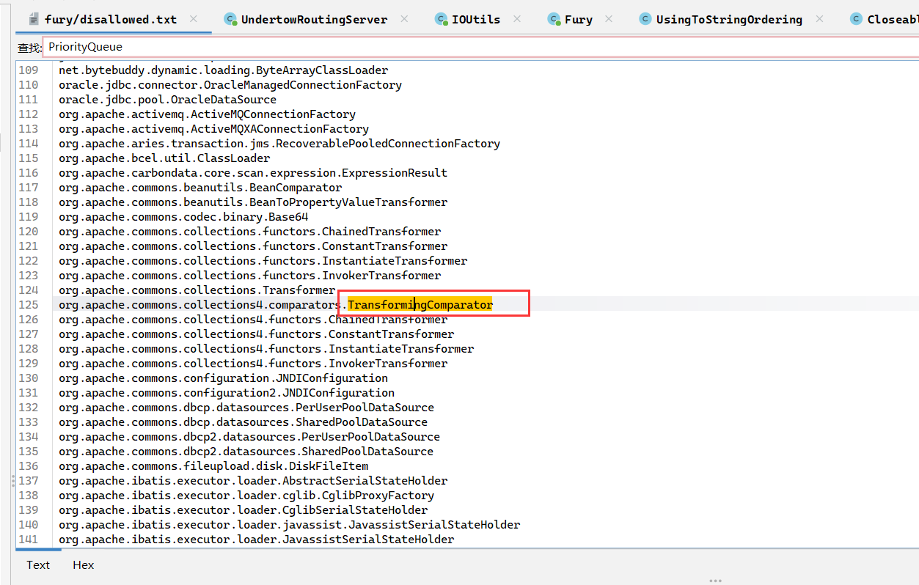Close the IOUtils editor tab

coord(517,19)
